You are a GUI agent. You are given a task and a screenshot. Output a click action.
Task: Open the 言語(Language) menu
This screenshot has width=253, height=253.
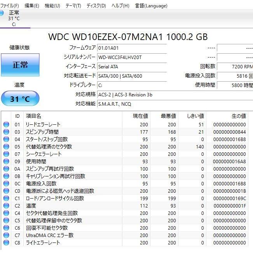151,6
